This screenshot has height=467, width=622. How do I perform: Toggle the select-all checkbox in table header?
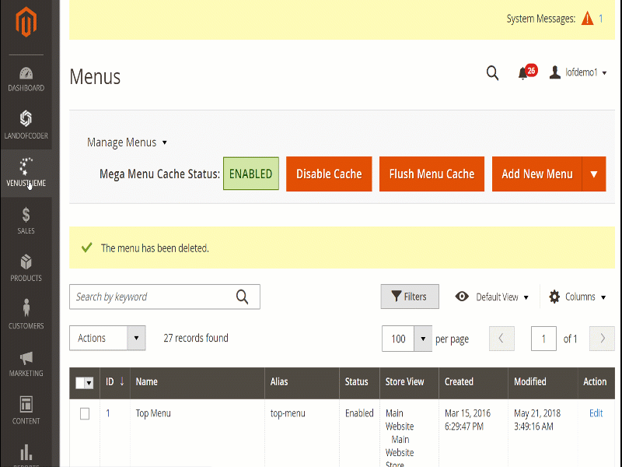pyautogui.click(x=81, y=382)
